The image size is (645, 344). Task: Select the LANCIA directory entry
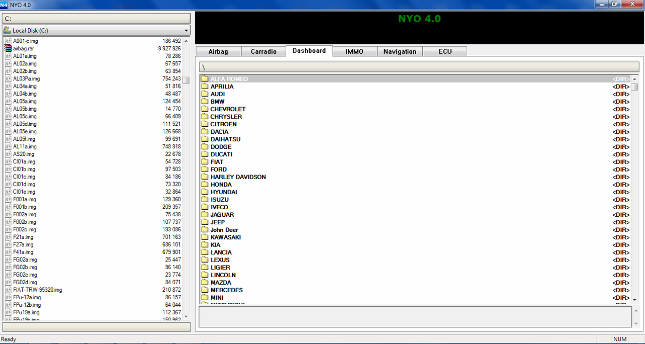pos(415,252)
